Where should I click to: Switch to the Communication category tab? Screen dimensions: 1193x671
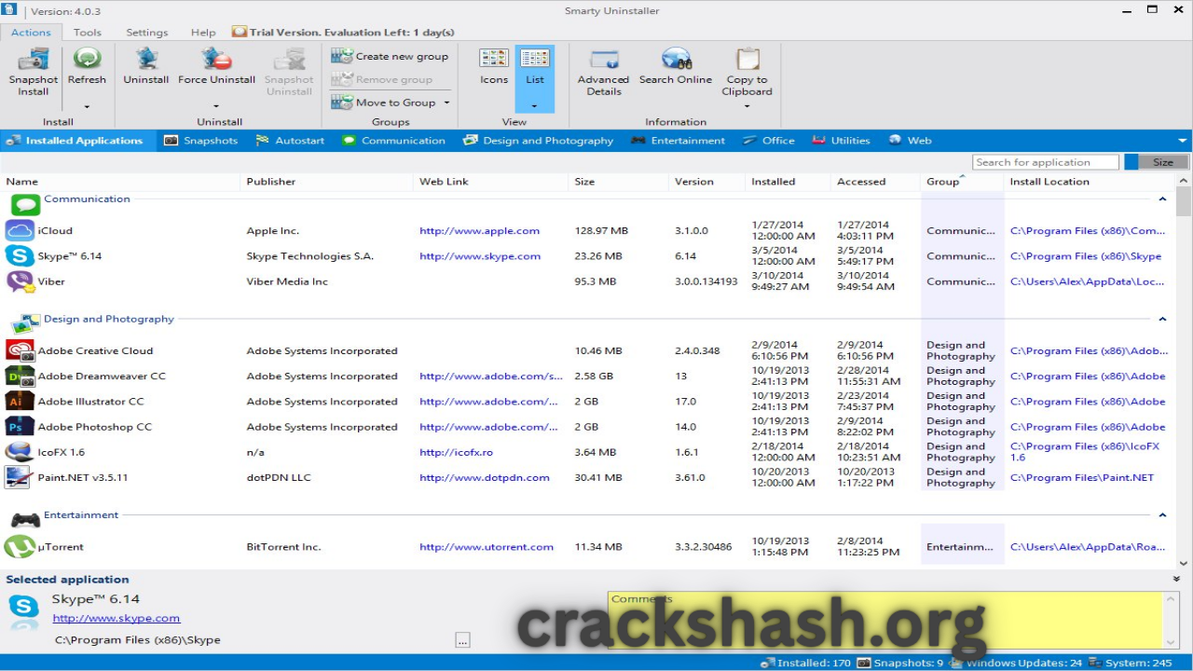click(393, 141)
